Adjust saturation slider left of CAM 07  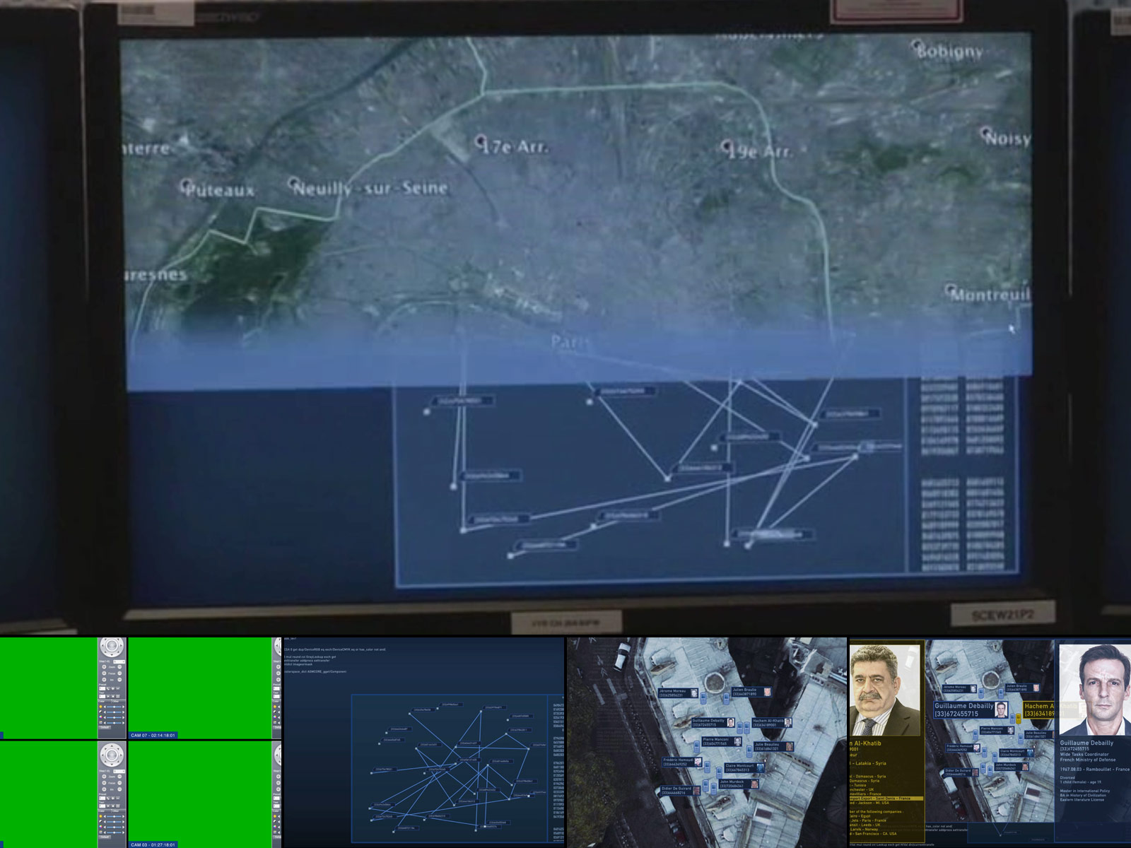pos(114,717)
